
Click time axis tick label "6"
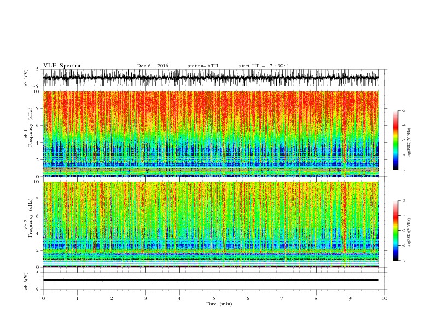pos(248,298)
